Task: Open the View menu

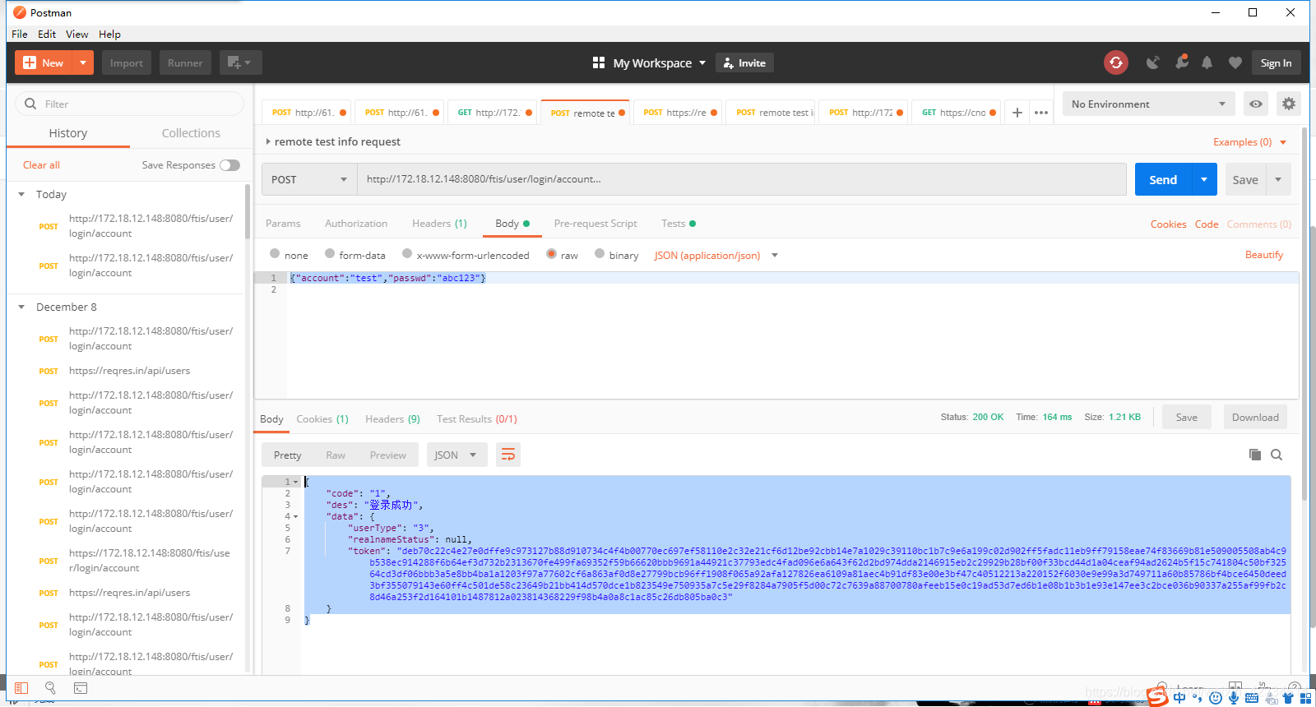Action: tap(77, 34)
